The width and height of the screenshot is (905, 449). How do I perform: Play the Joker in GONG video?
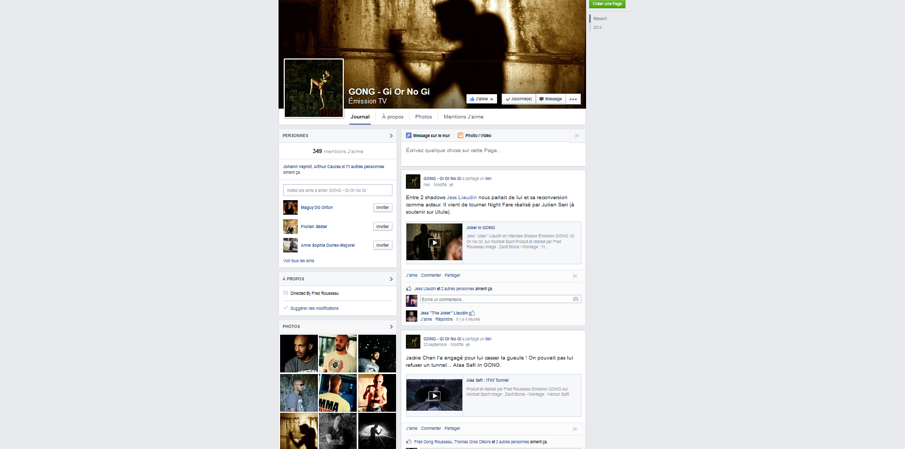point(434,242)
